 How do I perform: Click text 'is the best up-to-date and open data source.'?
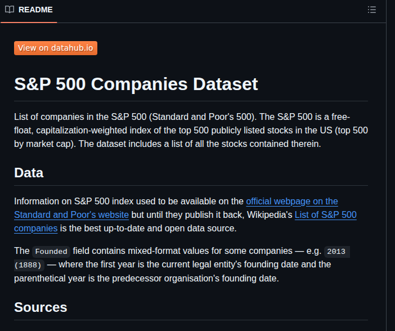tap(148, 229)
